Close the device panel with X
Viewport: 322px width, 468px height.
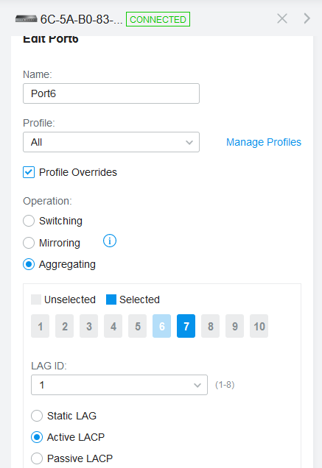[x=282, y=18]
